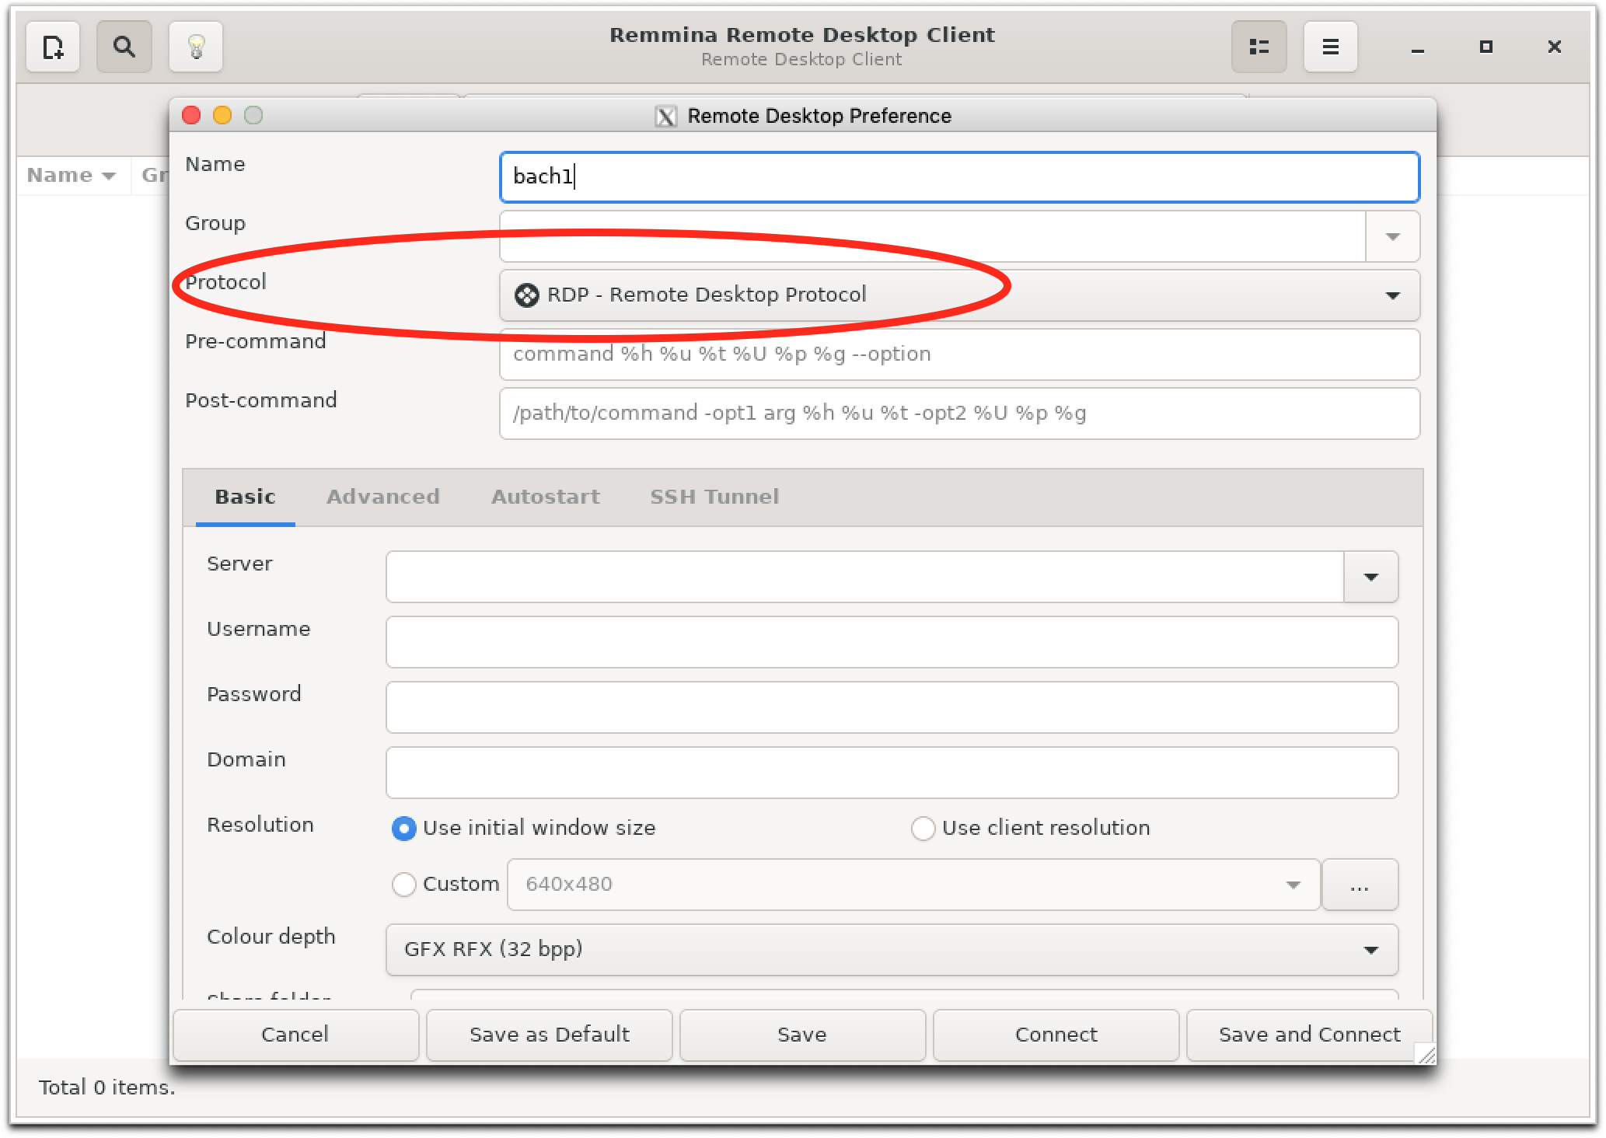This screenshot has width=1606, height=1138.
Task: Select the Custom resolution radio button
Action: [404, 885]
